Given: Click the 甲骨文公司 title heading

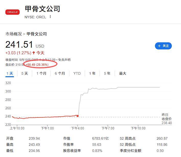Looking at the screenshot, I should pos(42,9).
